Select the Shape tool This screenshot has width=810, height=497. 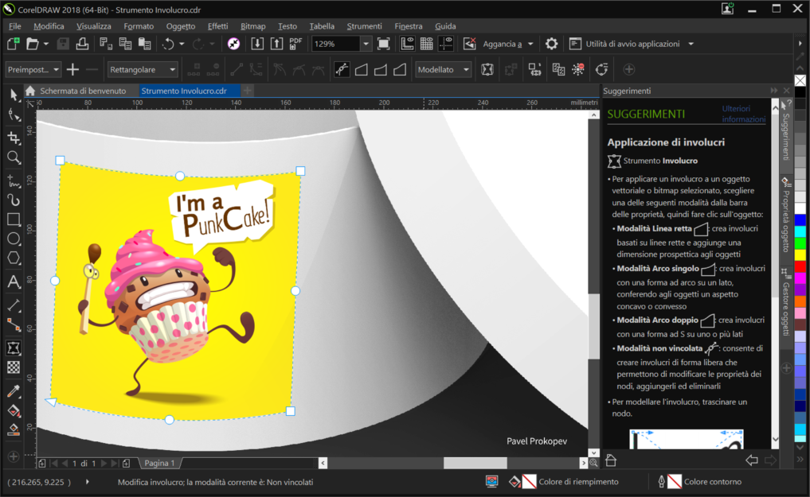point(12,116)
